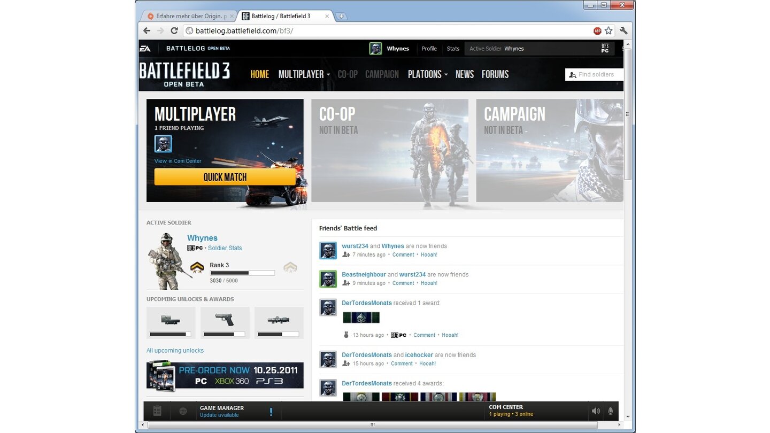Click the globe icon in bottom bar
The image size is (770, 433).
(183, 411)
